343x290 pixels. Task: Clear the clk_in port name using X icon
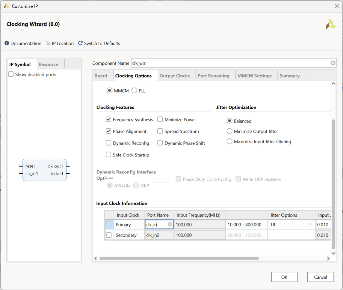(170, 225)
